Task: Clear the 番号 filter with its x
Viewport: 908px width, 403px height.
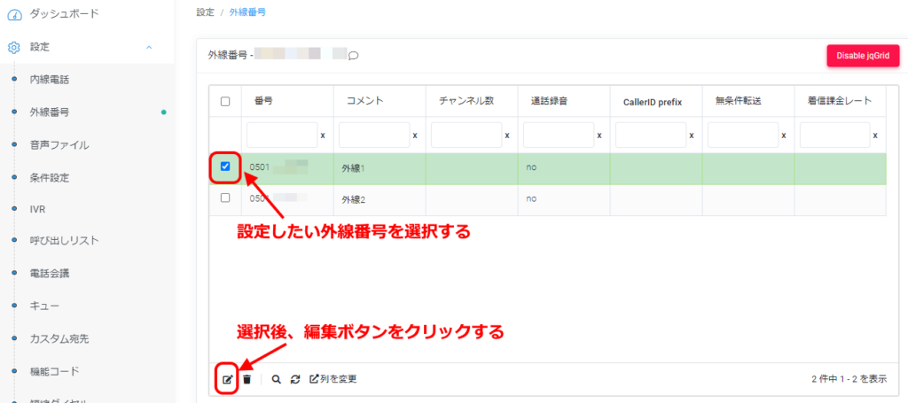Action: [323, 136]
